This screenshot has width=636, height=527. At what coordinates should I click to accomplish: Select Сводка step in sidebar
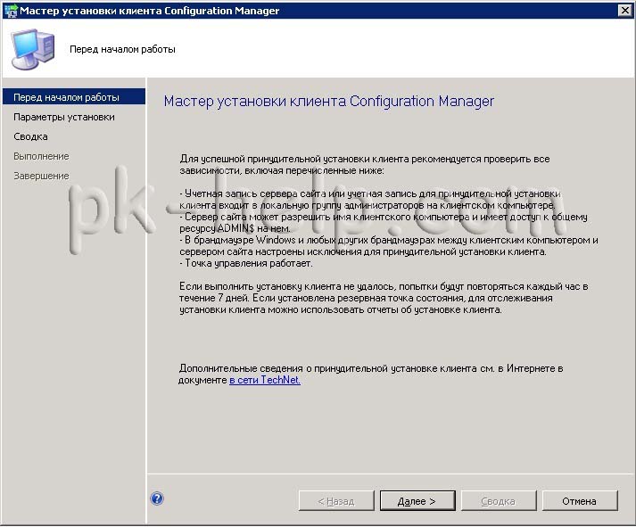30,136
